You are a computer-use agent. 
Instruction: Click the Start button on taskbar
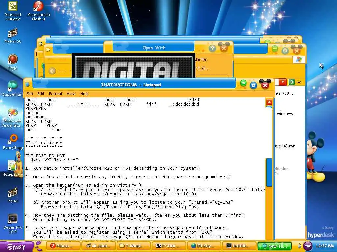(x=16, y=247)
